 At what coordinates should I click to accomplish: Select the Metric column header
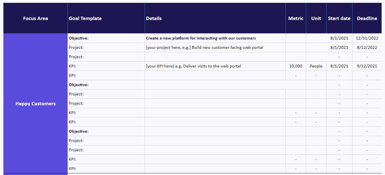[x=296, y=18]
